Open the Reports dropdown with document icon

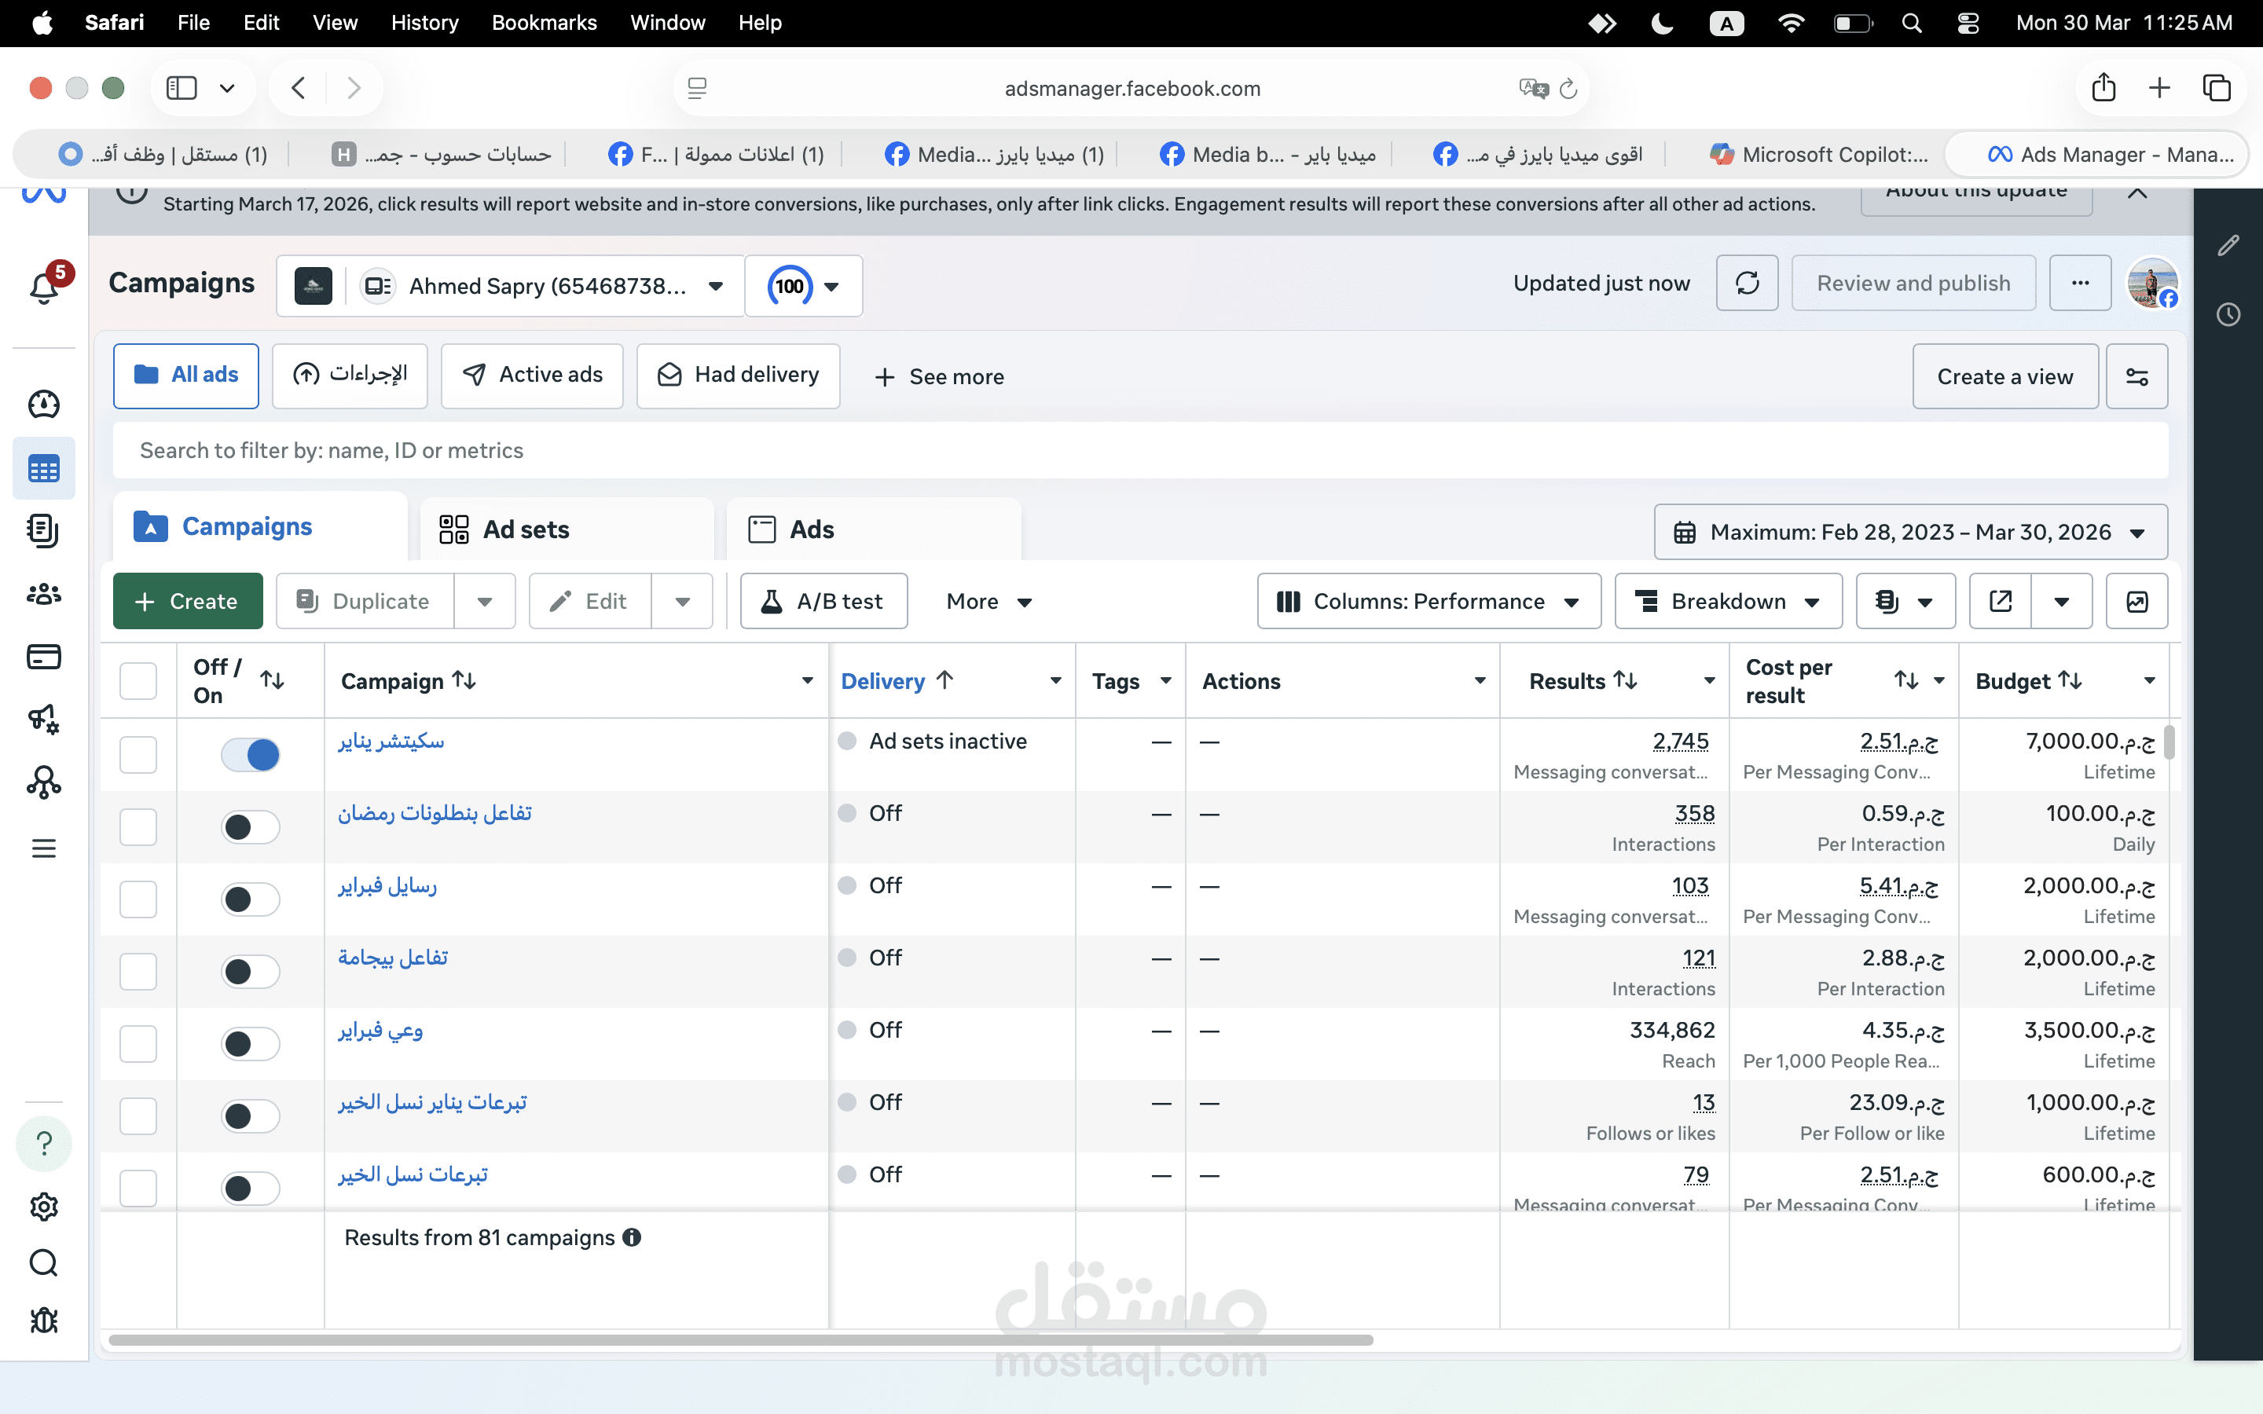(1905, 601)
